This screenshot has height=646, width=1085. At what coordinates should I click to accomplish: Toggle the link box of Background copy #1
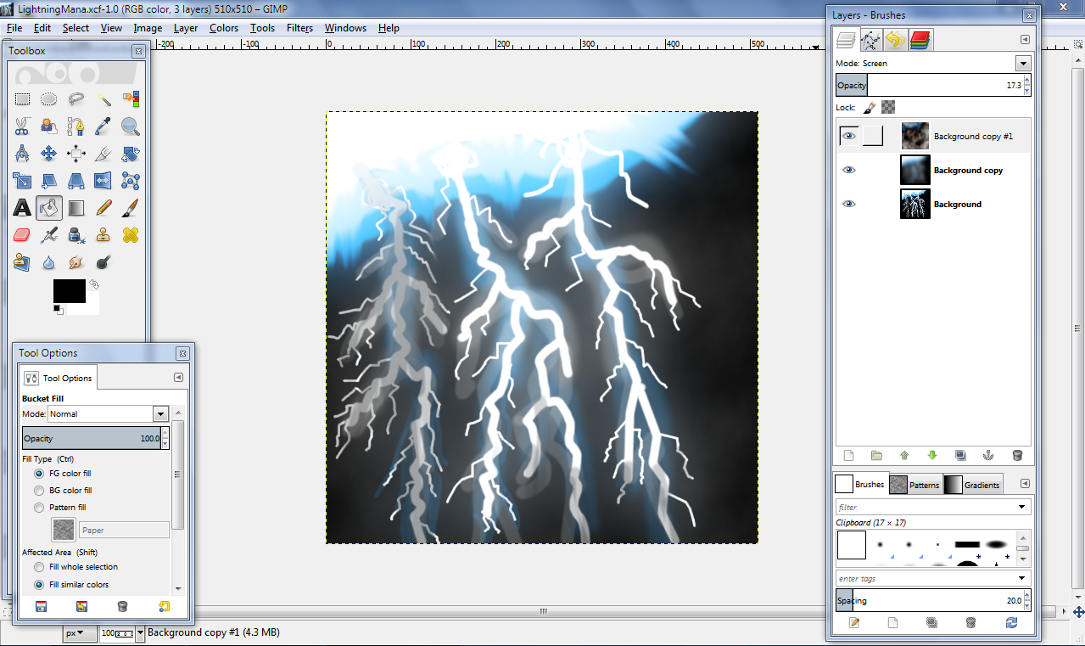tap(873, 136)
